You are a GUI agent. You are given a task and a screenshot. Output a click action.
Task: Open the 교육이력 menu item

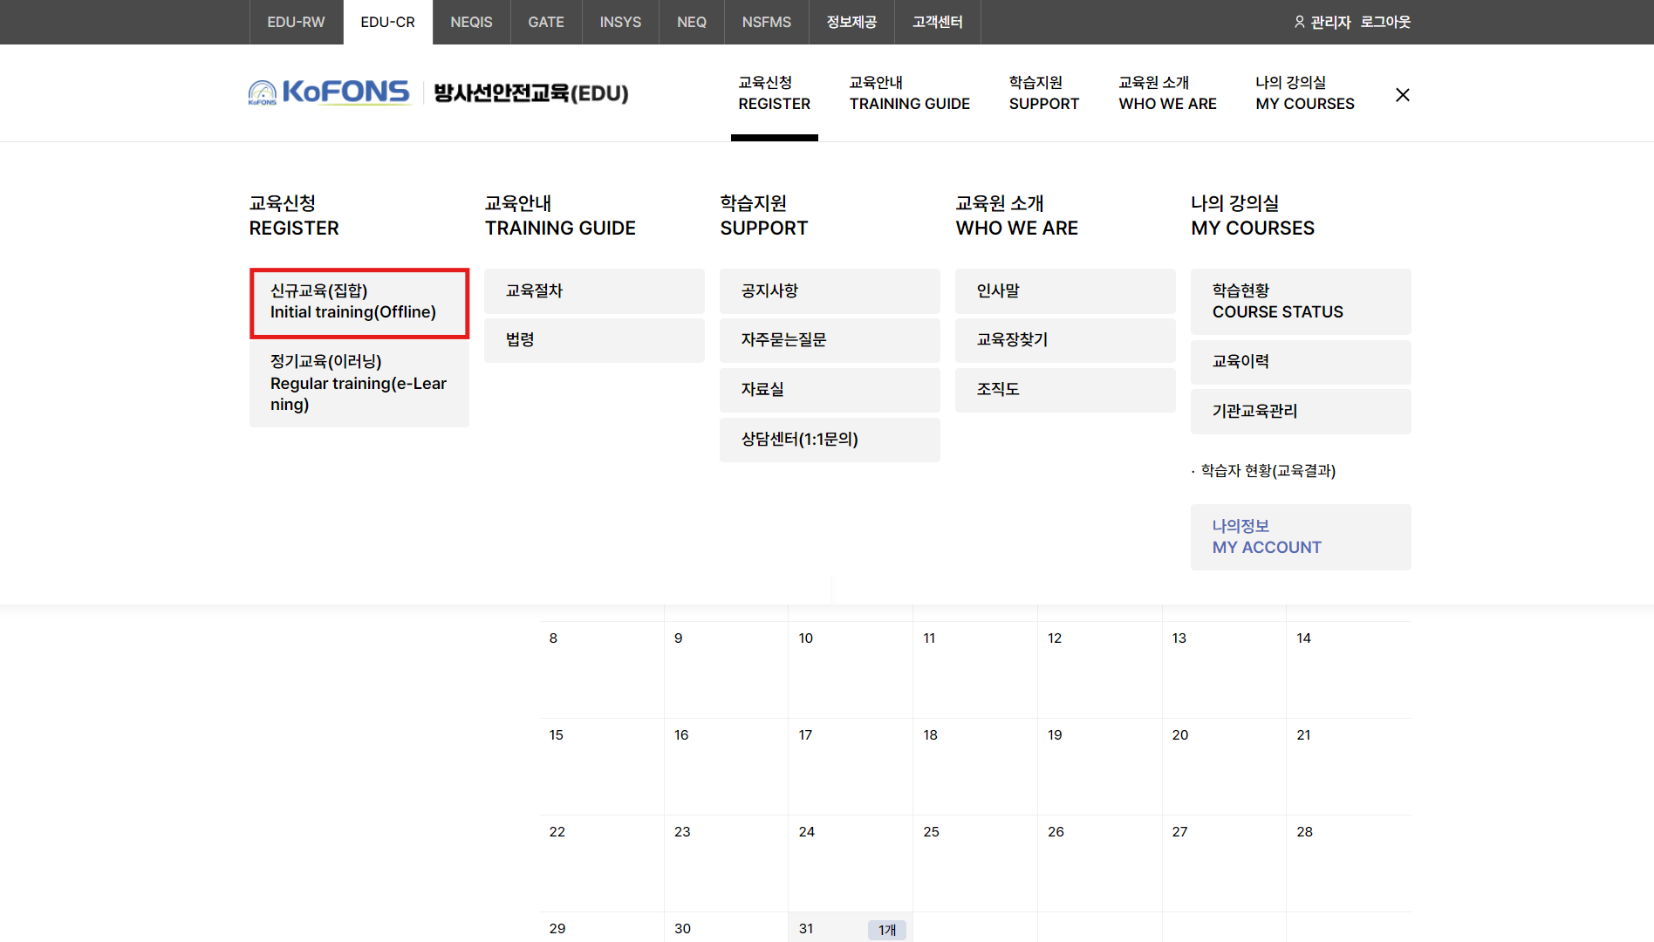[x=1301, y=362]
